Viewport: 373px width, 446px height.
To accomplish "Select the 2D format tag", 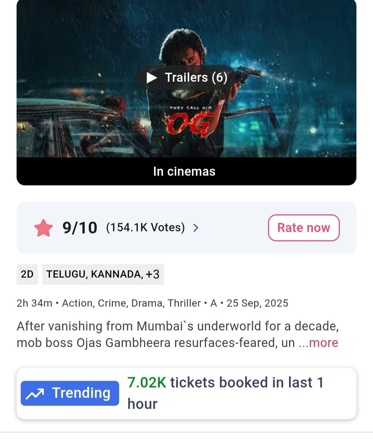I will click(27, 274).
